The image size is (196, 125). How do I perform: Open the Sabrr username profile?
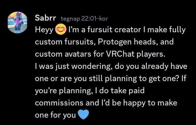[x=45, y=18]
